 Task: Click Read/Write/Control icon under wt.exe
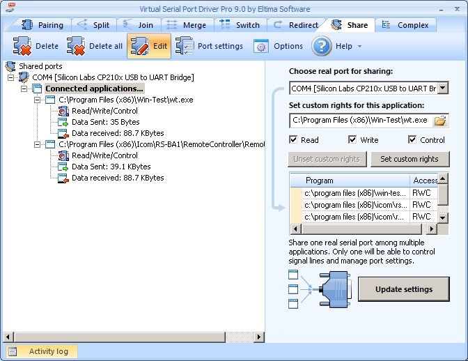click(x=63, y=111)
